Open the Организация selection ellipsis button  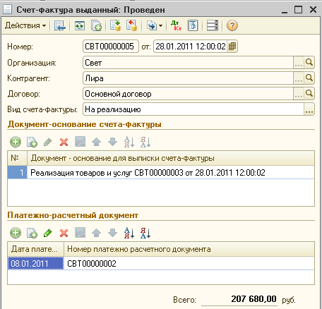(299, 63)
